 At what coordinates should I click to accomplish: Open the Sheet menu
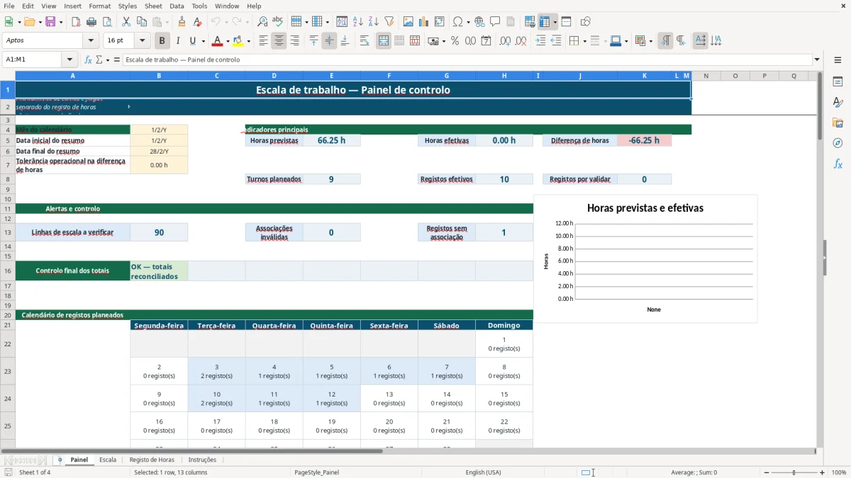(x=153, y=6)
